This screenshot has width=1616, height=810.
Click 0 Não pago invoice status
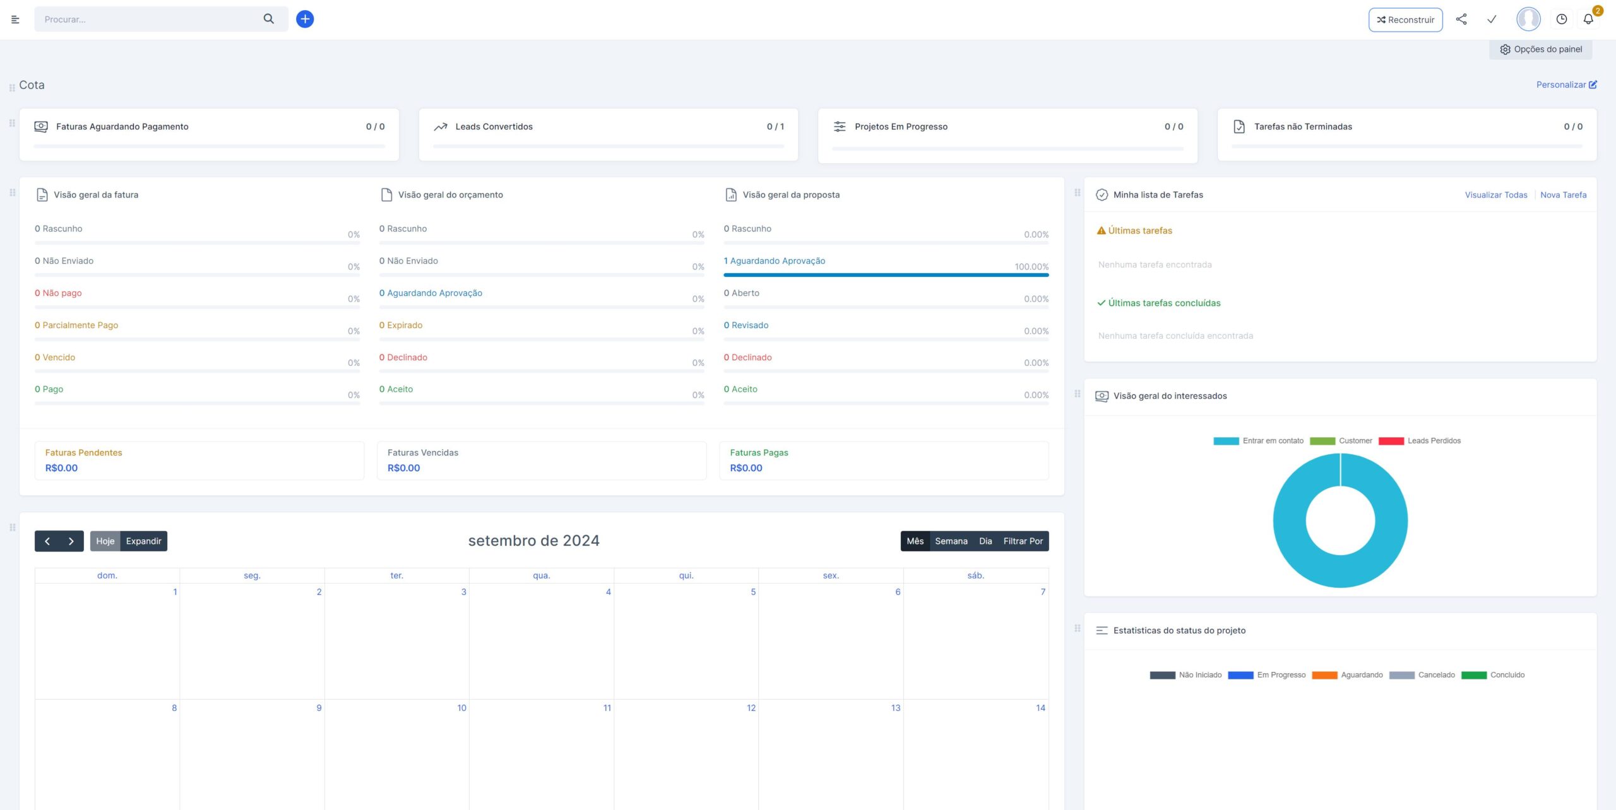(58, 293)
